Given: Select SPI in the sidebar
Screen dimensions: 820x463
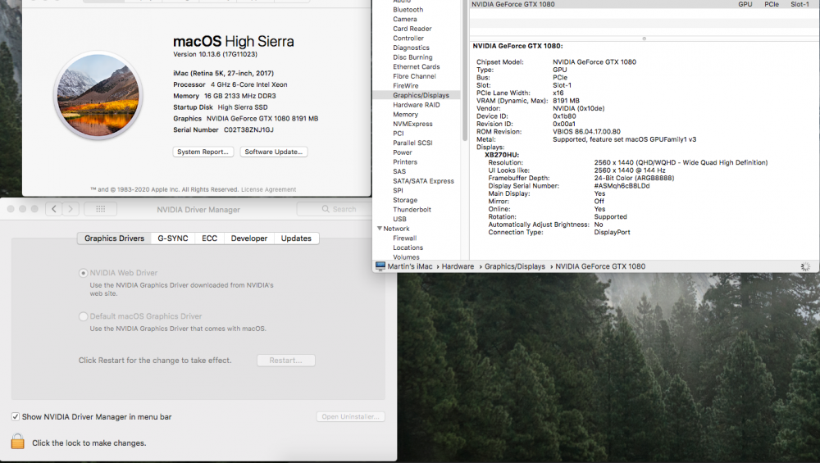Looking at the screenshot, I should click(398, 191).
